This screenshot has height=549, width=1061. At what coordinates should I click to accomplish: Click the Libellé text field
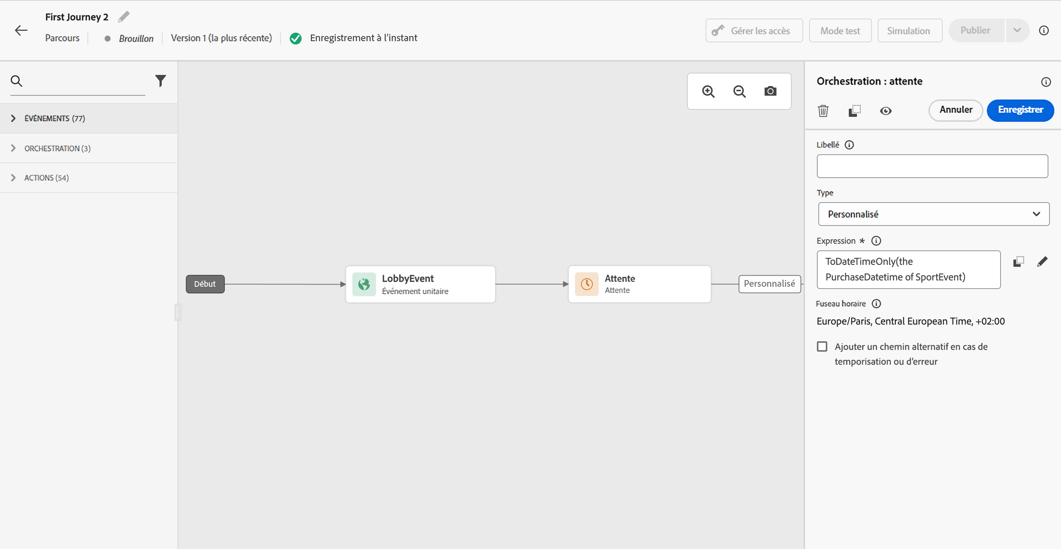[932, 167]
